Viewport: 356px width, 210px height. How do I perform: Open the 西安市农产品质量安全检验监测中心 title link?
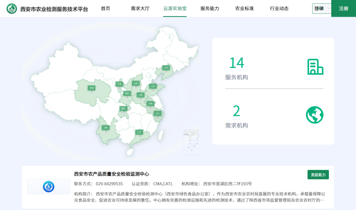click(x=111, y=174)
